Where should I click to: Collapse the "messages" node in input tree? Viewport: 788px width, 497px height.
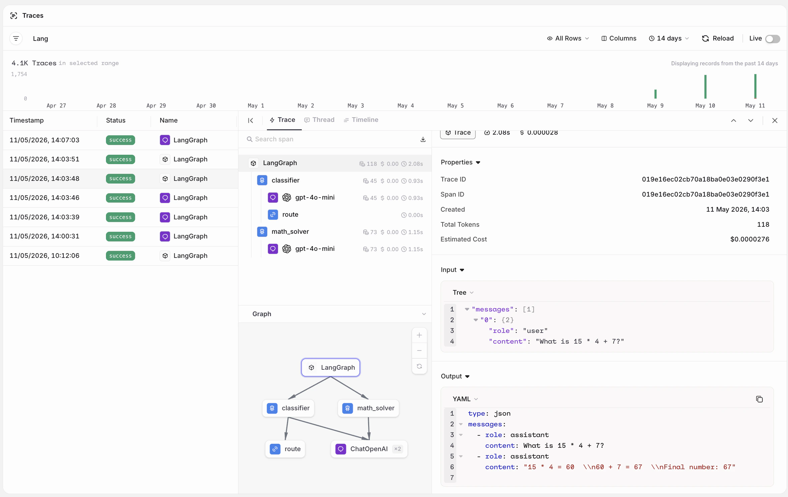pyautogui.click(x=467, y=309)
